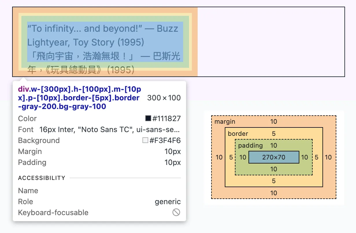
Task: Click the blue 270×70 content box in the diagram
Action: pyautogui.click(x=273, y=157)
